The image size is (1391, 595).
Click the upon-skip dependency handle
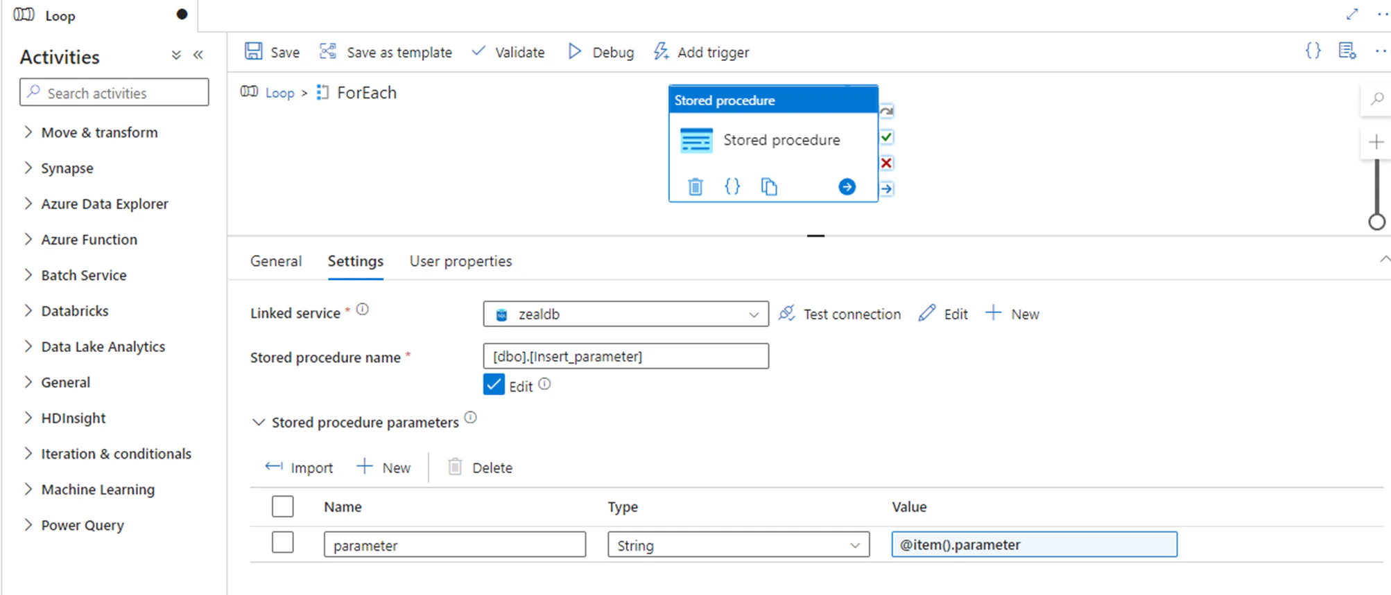coord(886,111)
